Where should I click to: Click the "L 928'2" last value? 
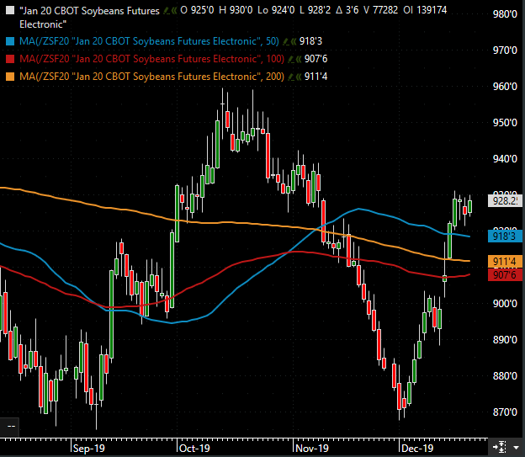tap(315, 10)
